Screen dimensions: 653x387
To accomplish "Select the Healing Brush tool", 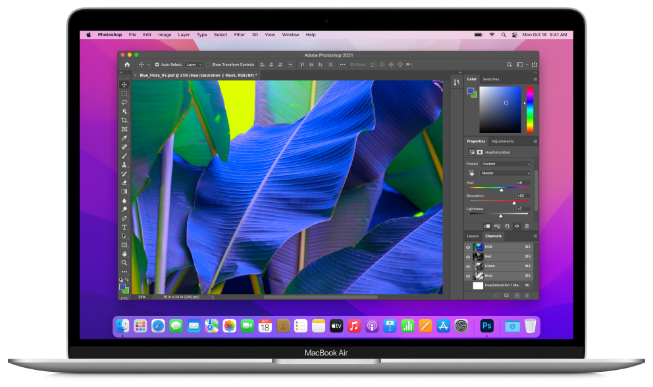I will 124,147.
